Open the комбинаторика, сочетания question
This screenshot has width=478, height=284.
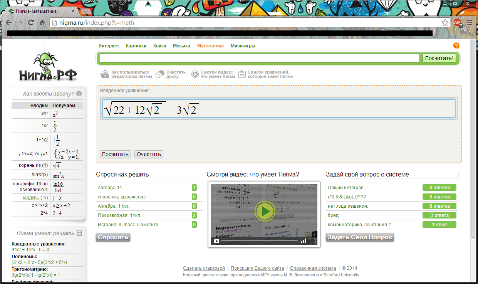pos(359,225)
